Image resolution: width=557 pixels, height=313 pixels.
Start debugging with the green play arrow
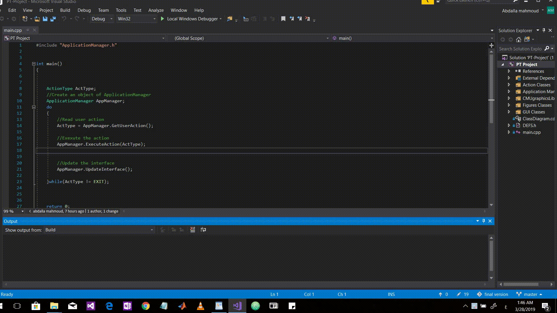pyautogui.click(x=162, y=19)
